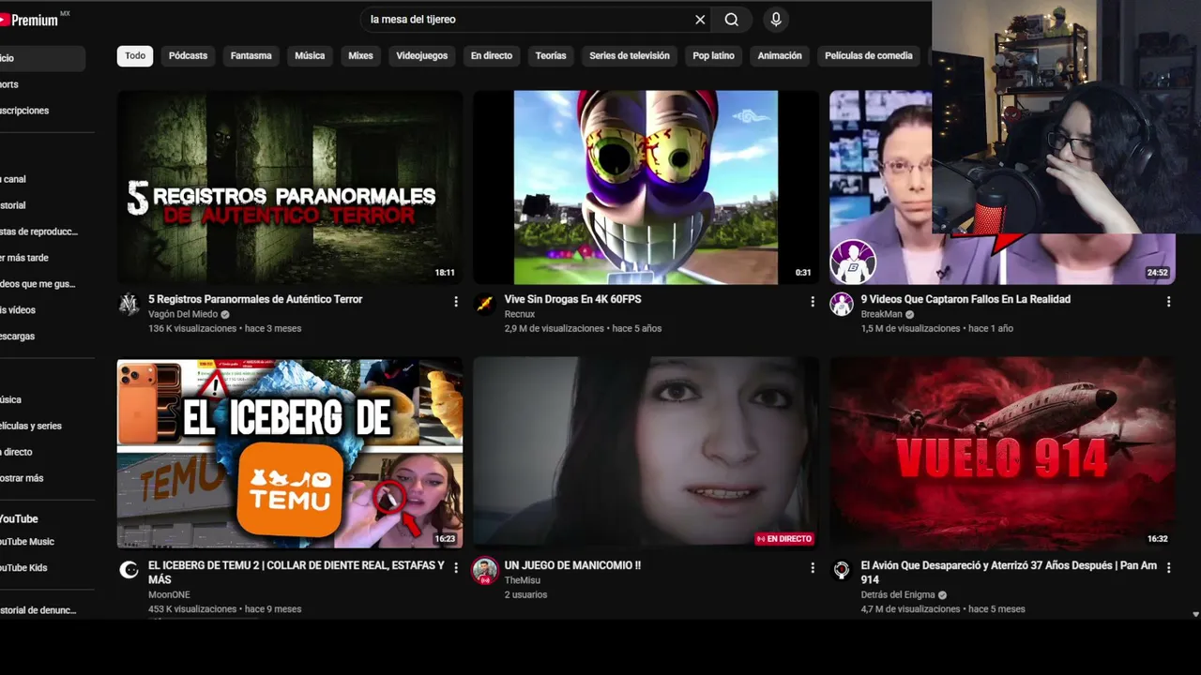Viewport: 1201px width, 675px height.
Task: Open the live Un Juego de Manicomio thumbnail
Action: coord(646,453)
